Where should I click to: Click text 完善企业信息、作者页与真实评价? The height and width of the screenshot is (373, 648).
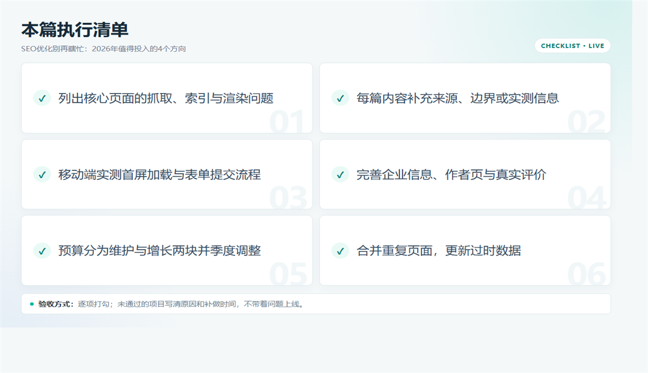[x=451, y=175]
